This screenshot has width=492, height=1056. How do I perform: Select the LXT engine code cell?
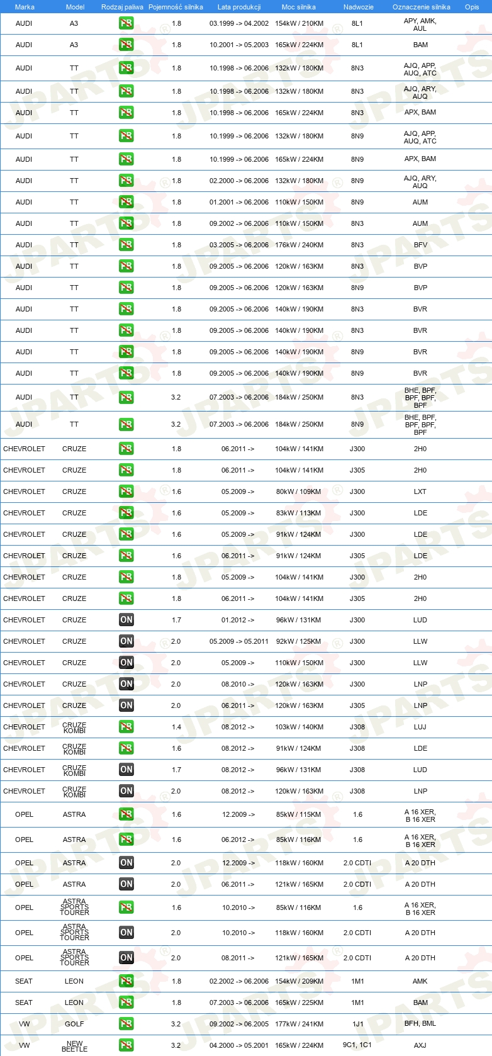pos(420,491)
